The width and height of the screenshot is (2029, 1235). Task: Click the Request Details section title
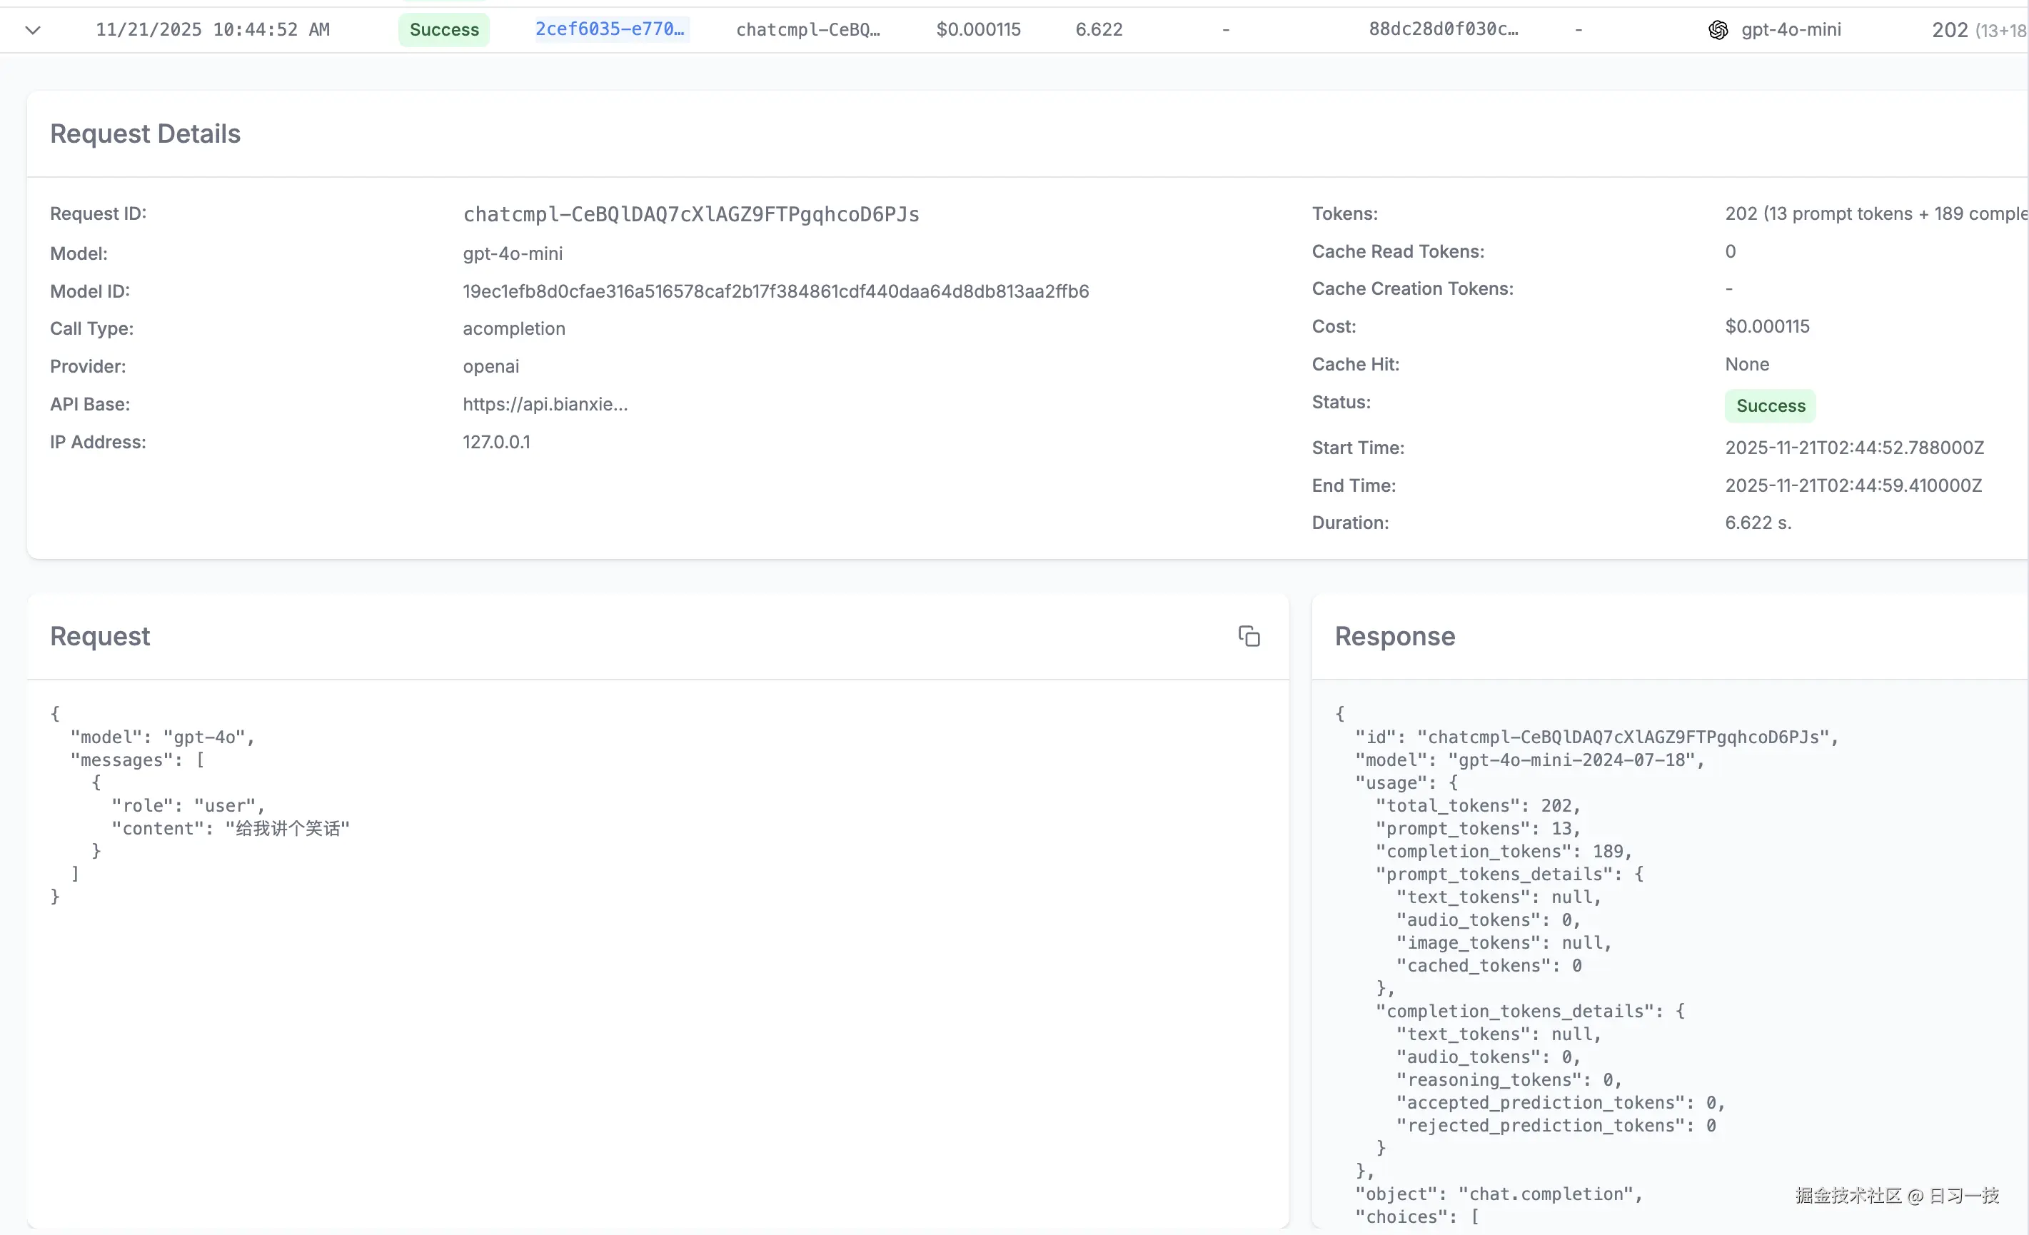pyautogui.click(x=145, y=133)
